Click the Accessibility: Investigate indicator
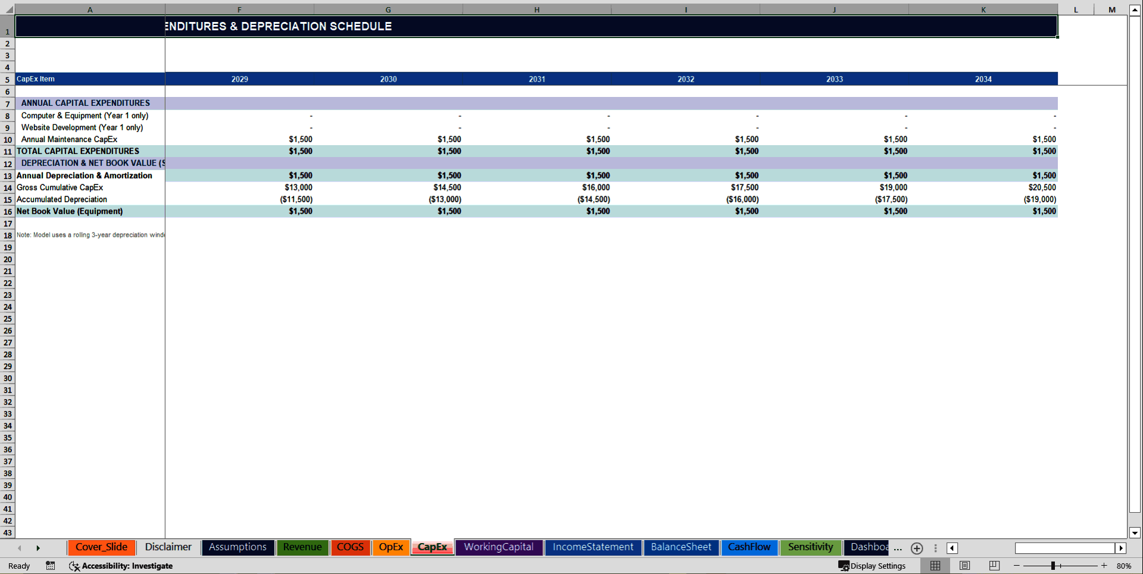This screenshot has width=1143, height=574. point(121,566)
